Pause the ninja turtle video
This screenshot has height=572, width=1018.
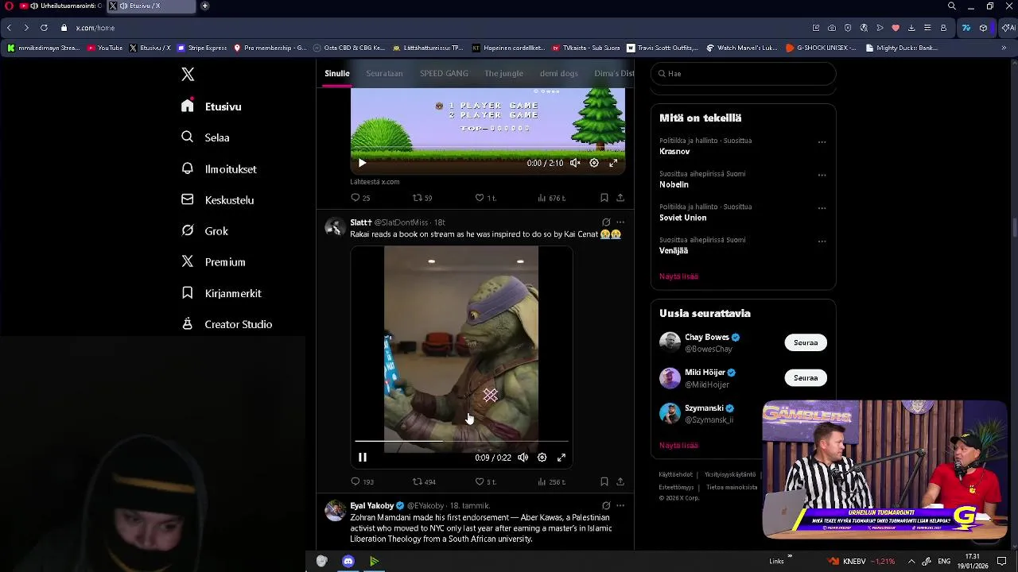[x=362, y=458]
